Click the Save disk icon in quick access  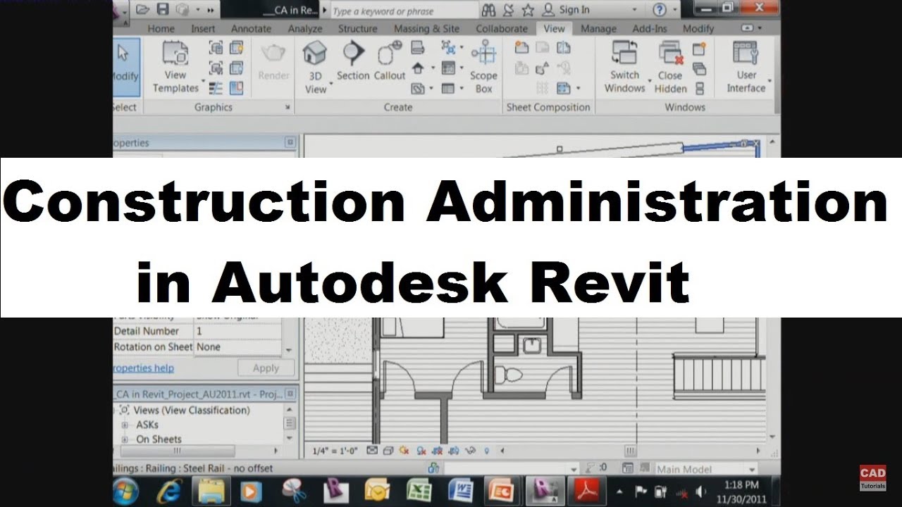tap(163, 10)
